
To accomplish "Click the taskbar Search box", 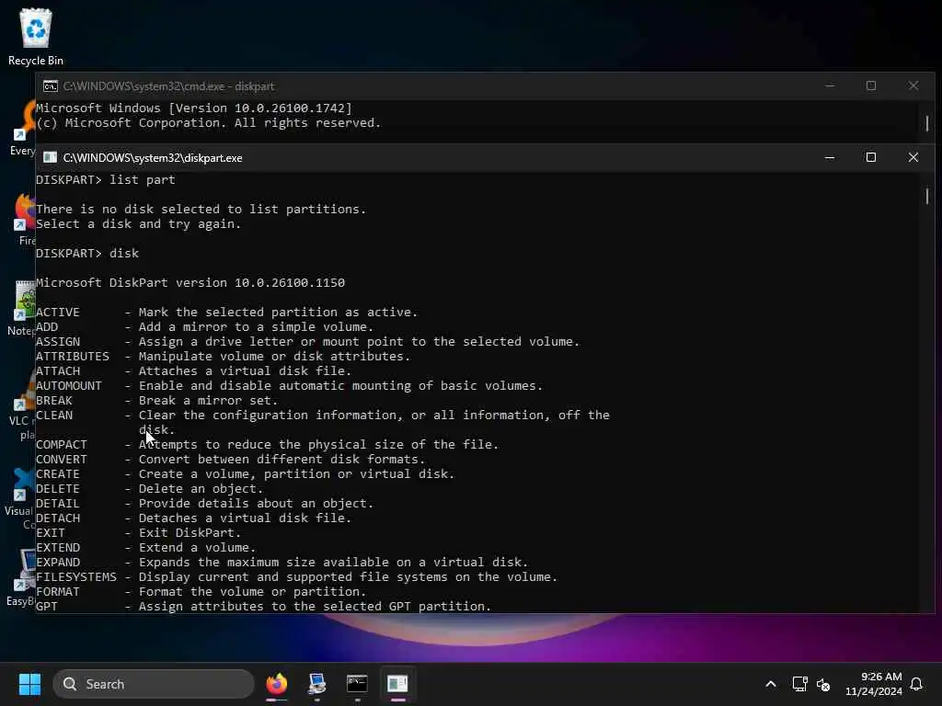I will (154, 684).
